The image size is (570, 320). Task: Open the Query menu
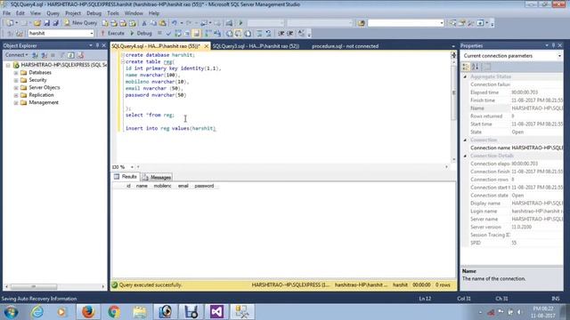click(53, 13)
